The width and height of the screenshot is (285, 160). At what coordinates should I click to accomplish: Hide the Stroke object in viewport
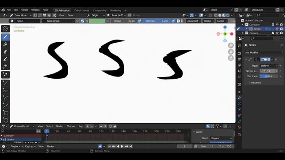pyautogui.click(x=277, y=28)
